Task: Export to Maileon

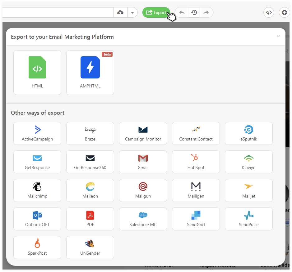Action: (90, 190)
